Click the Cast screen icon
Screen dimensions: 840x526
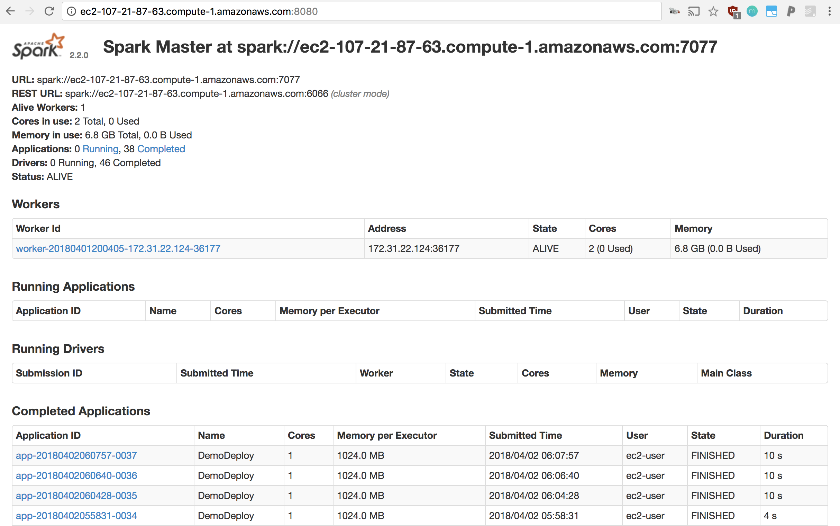694,11
